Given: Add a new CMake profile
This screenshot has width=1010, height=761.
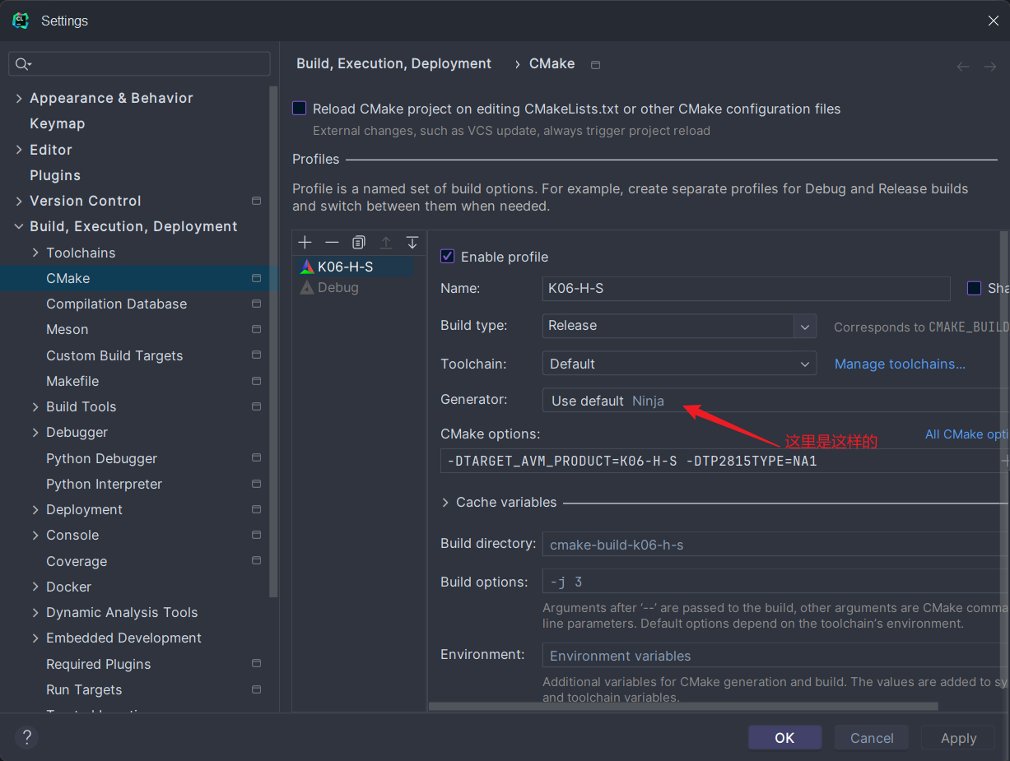Looking at the screenshot, I should coord(305,242).
